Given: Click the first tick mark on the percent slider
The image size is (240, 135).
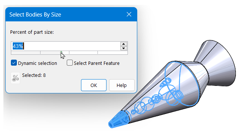Looking at the screenshot, I should pos(40,52).
